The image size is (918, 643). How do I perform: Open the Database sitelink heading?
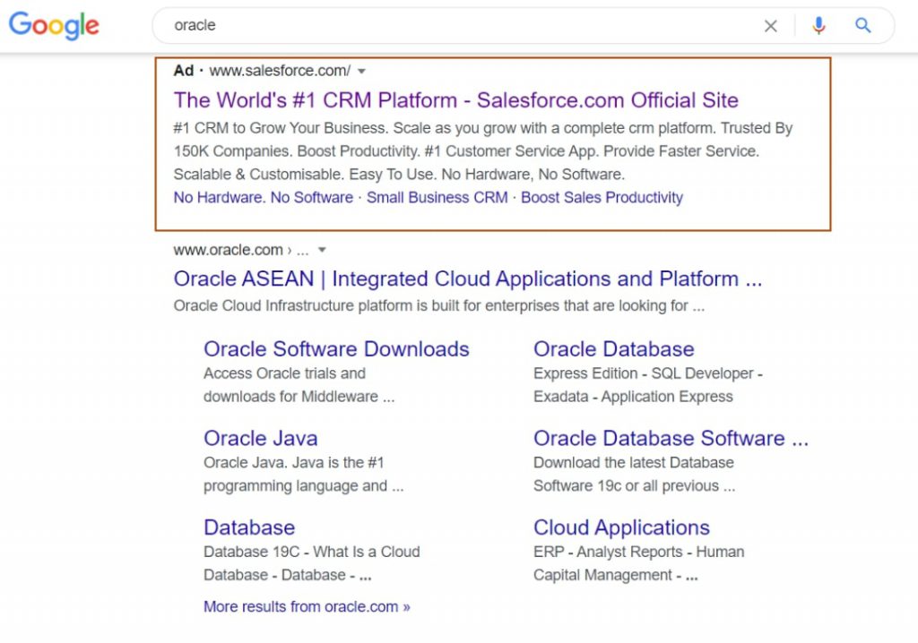(x=249, y=527)
